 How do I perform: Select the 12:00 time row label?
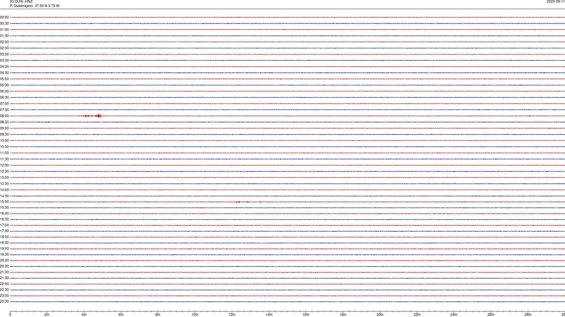tap(4, 165)
